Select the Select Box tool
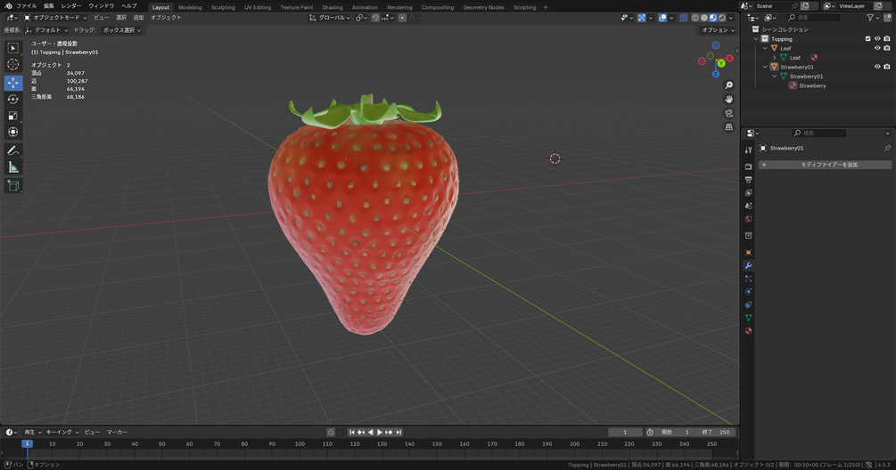Screen dimensions: 896x470 [13, 48]
